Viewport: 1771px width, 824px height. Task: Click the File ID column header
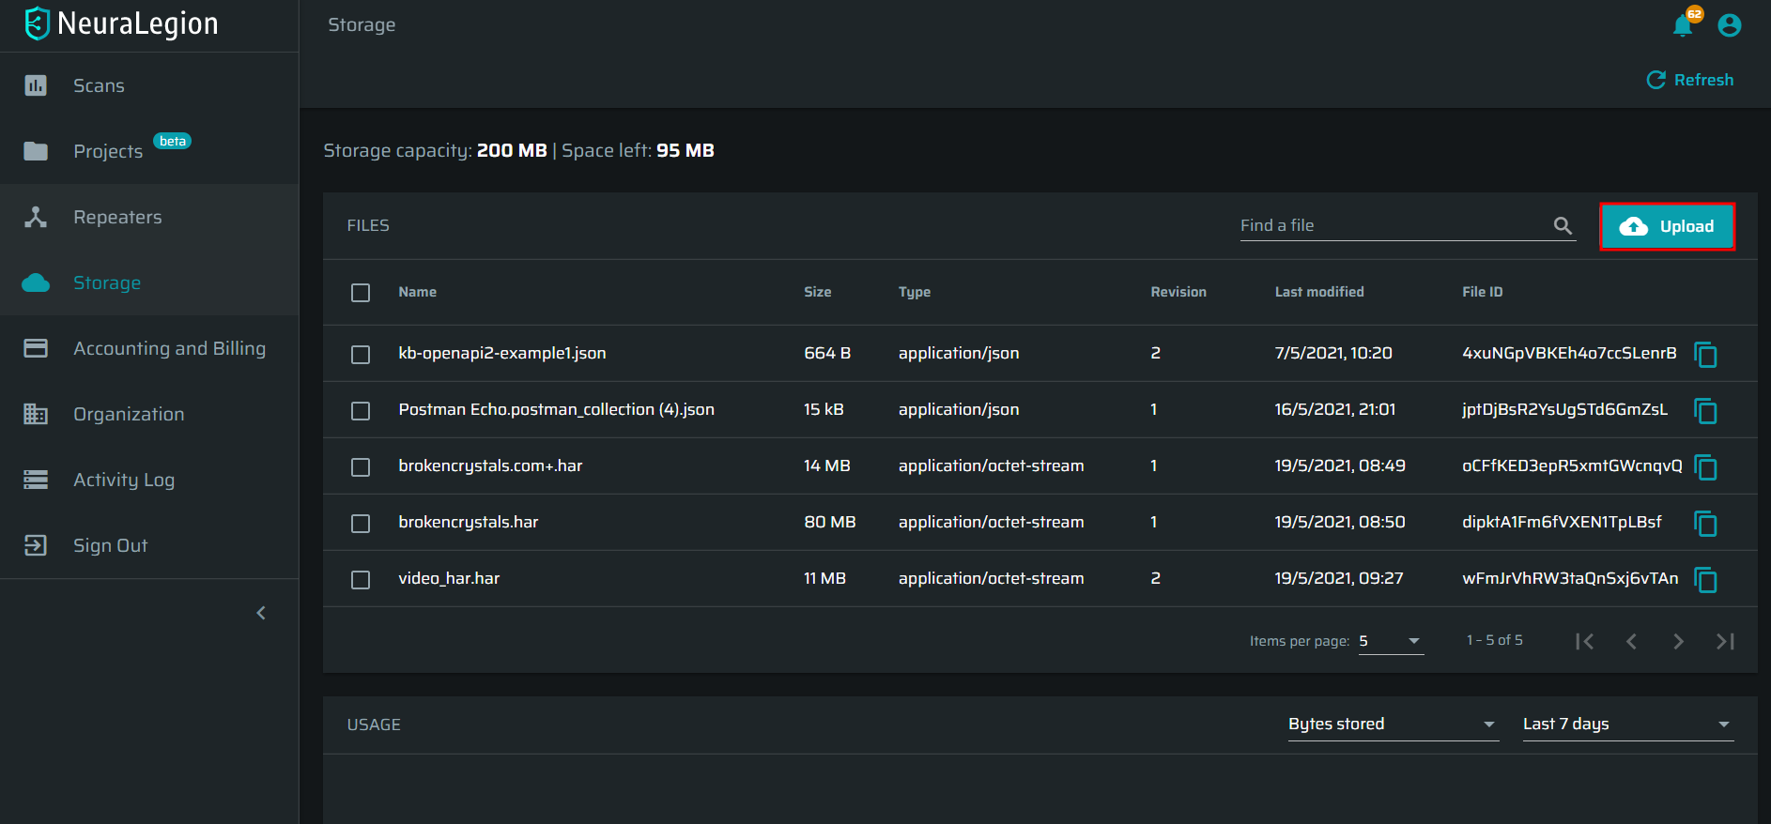pos(1482,292)
